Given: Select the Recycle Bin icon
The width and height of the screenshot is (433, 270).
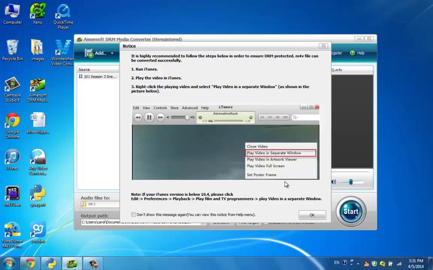Looking at the screenshot, I should pyautogui.click(x=12, y=50).
